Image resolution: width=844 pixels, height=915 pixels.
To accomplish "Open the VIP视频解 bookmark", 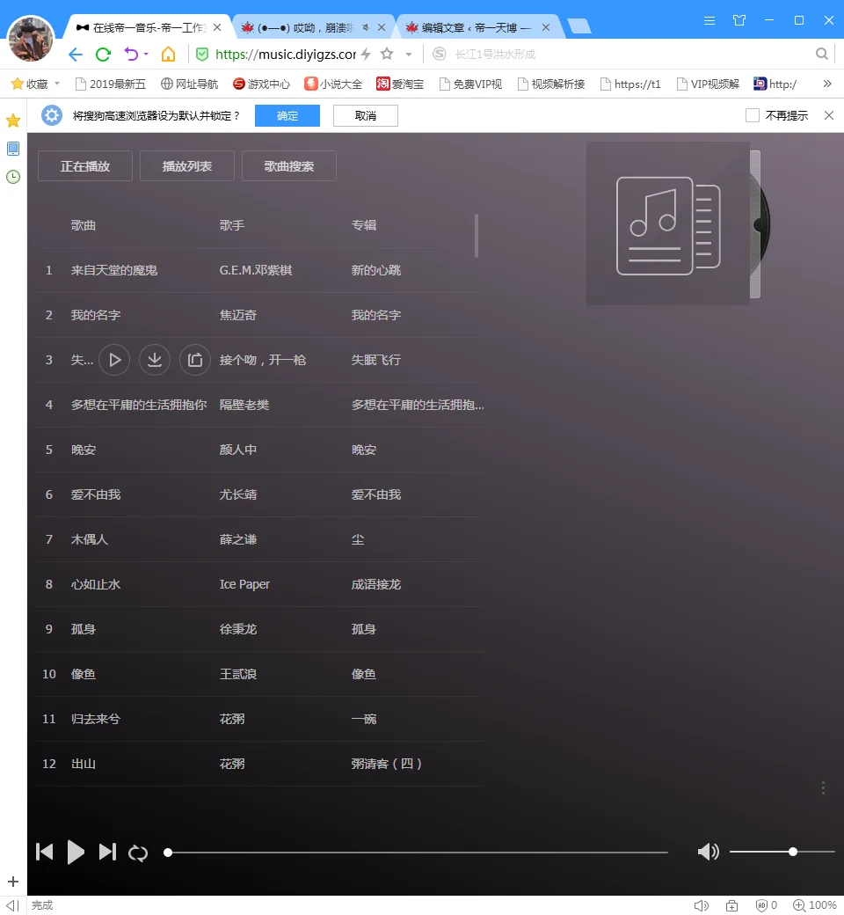I will click(x=708, y=84).
